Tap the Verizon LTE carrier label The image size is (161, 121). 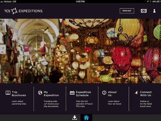10,2
